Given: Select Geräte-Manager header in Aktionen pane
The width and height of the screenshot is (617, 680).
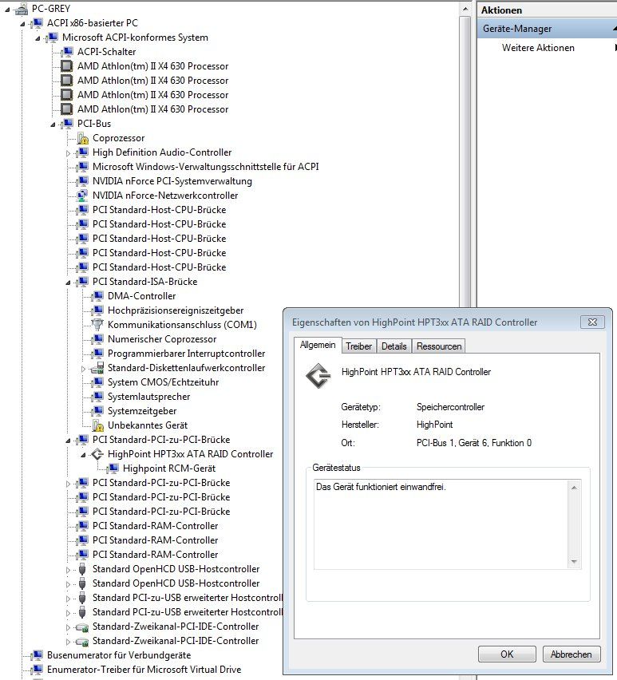Looking at the screenshot, I should click(548, 29).
